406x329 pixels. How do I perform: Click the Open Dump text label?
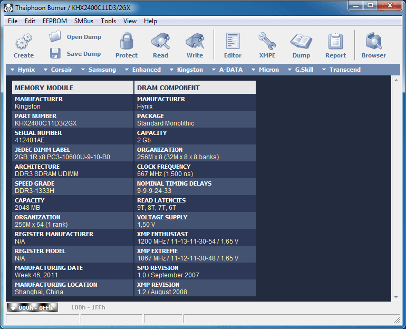pyautogui.click(x=84, y=37)
